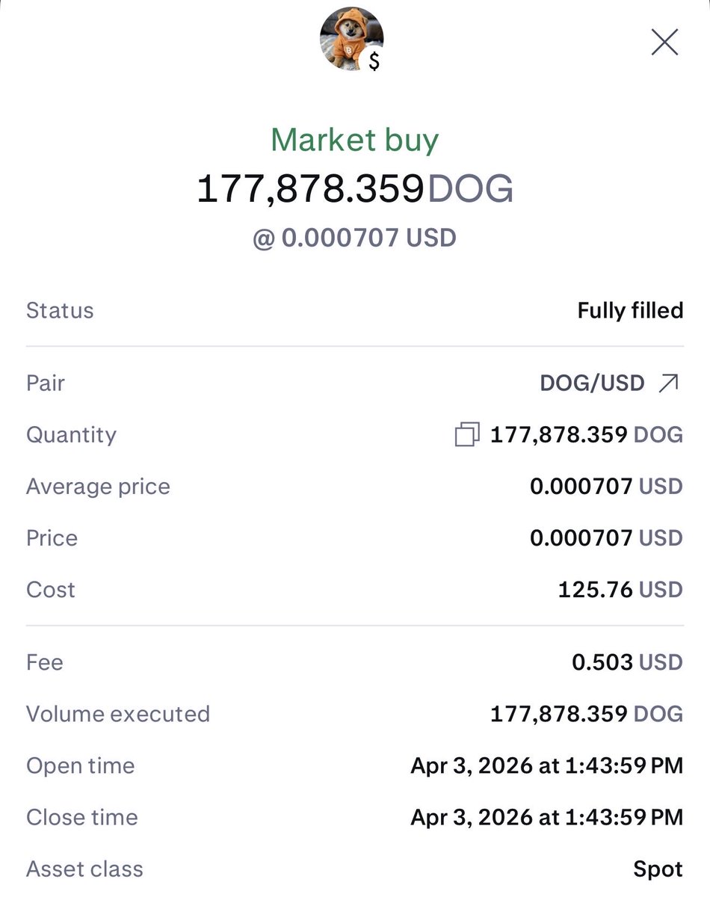Tap the DOG coin avatar image

(349, 37)
